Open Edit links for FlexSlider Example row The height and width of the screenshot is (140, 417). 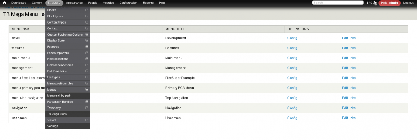point(349,78)
